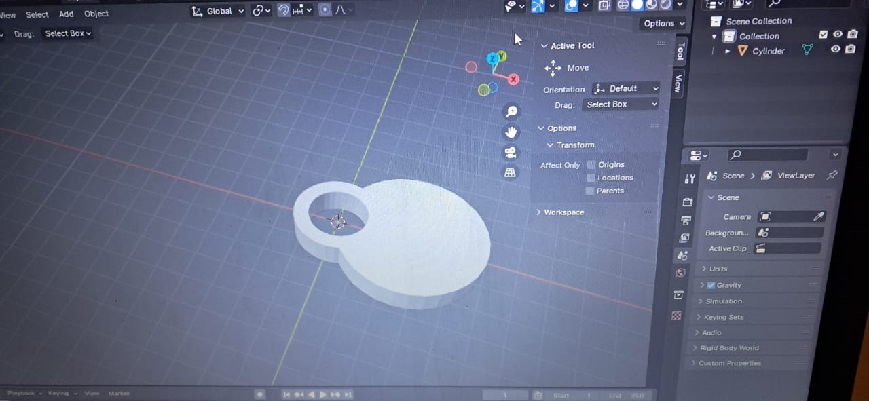Jump to timeline end button
Screen dimensions: 869x401
point(348,394)
